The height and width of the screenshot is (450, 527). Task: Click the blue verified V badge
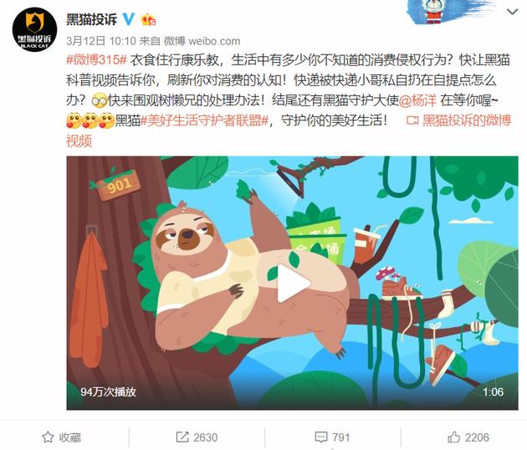[128, 19]
